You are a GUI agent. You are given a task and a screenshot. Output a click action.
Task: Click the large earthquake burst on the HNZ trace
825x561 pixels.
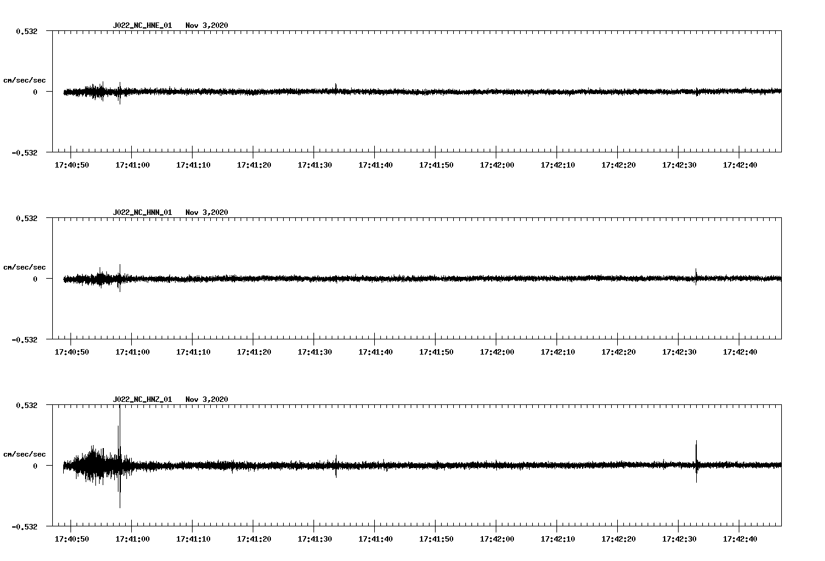[97, 464]
